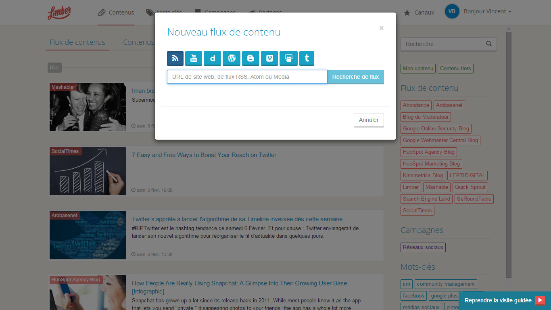This screenshot has width=551, height=310.
Task: Open the Canaux menu item
Action: [x=419, y=13]
